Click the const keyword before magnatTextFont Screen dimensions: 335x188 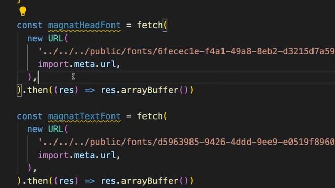[x=30, y=116]
